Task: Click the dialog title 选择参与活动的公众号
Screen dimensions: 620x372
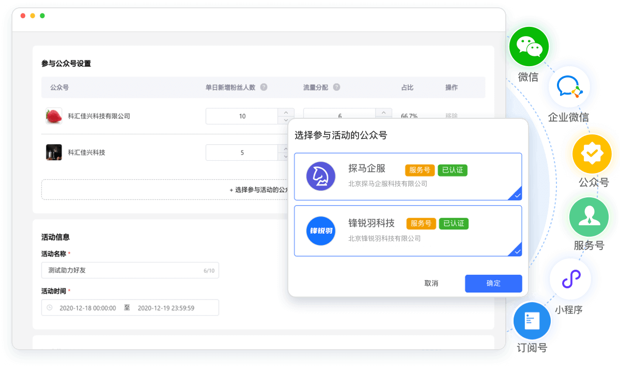Action: 341,135
